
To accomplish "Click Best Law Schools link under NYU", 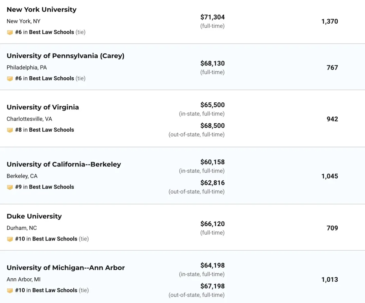I will 51,32.
